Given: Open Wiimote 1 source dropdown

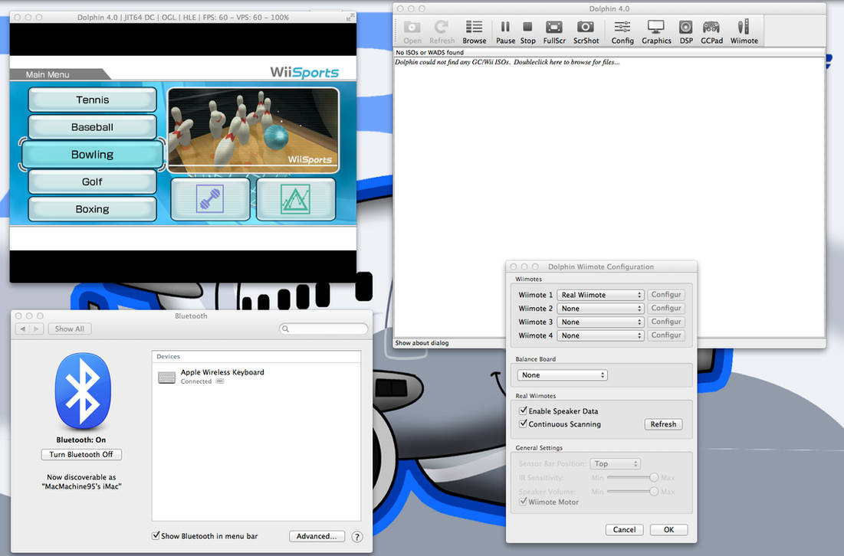Looking at the screenshot, I should (600, 295).
